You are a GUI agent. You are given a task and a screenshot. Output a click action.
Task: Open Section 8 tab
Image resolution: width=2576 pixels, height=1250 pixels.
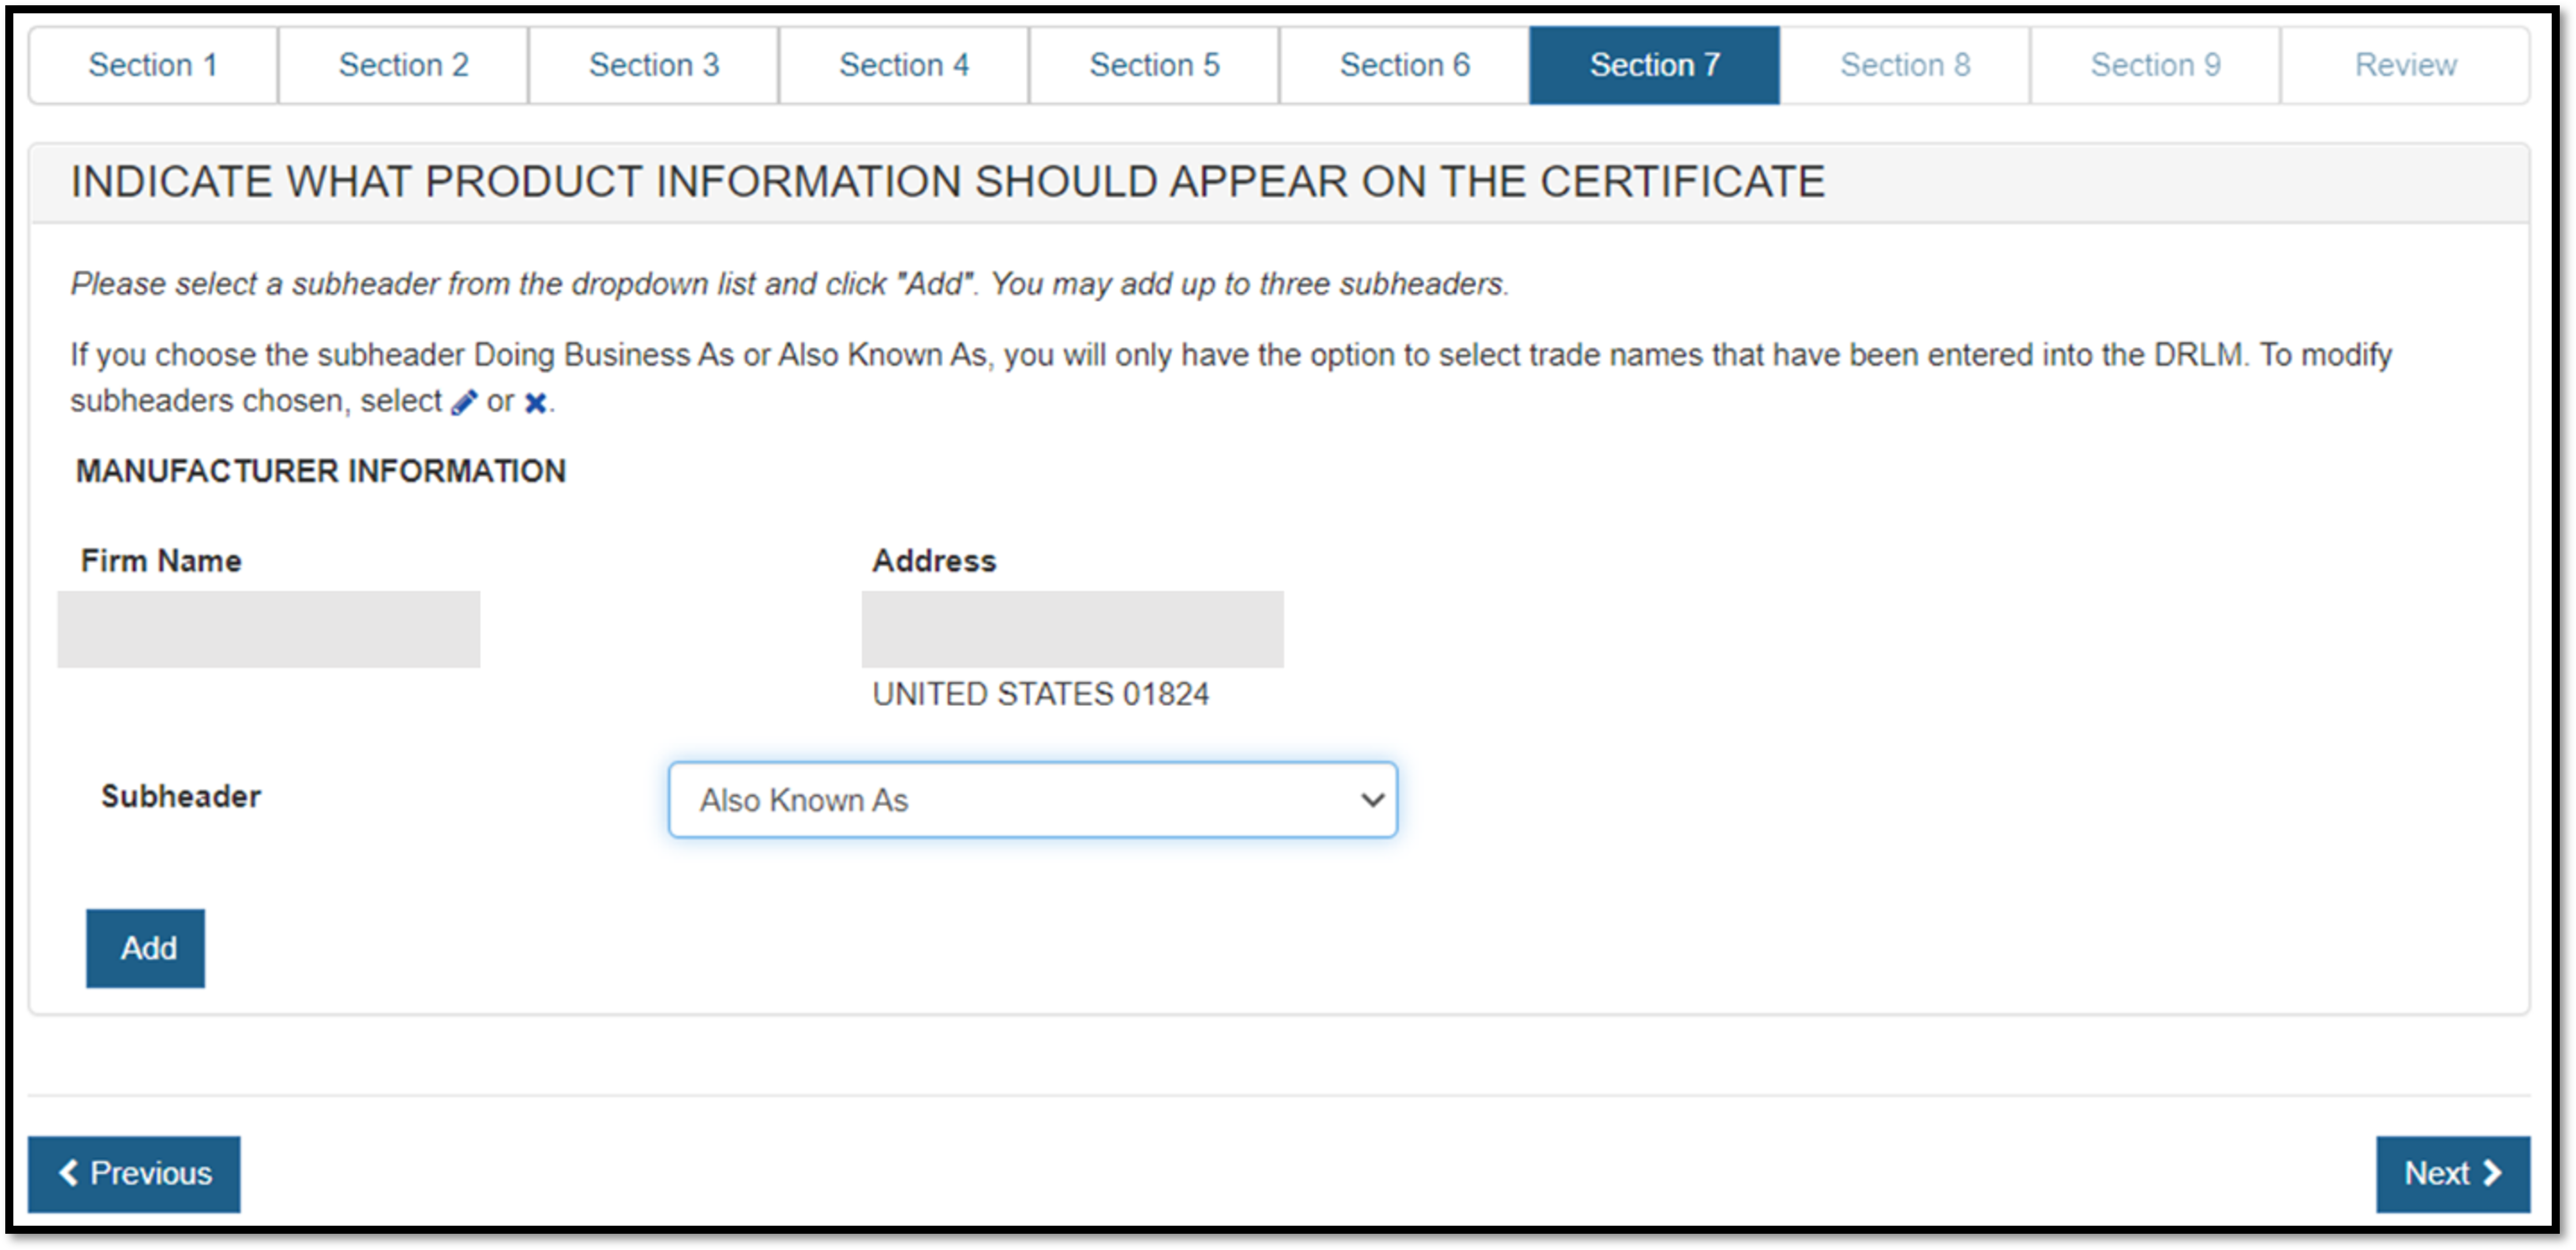pyautogui.click(x=1905, y=65)
